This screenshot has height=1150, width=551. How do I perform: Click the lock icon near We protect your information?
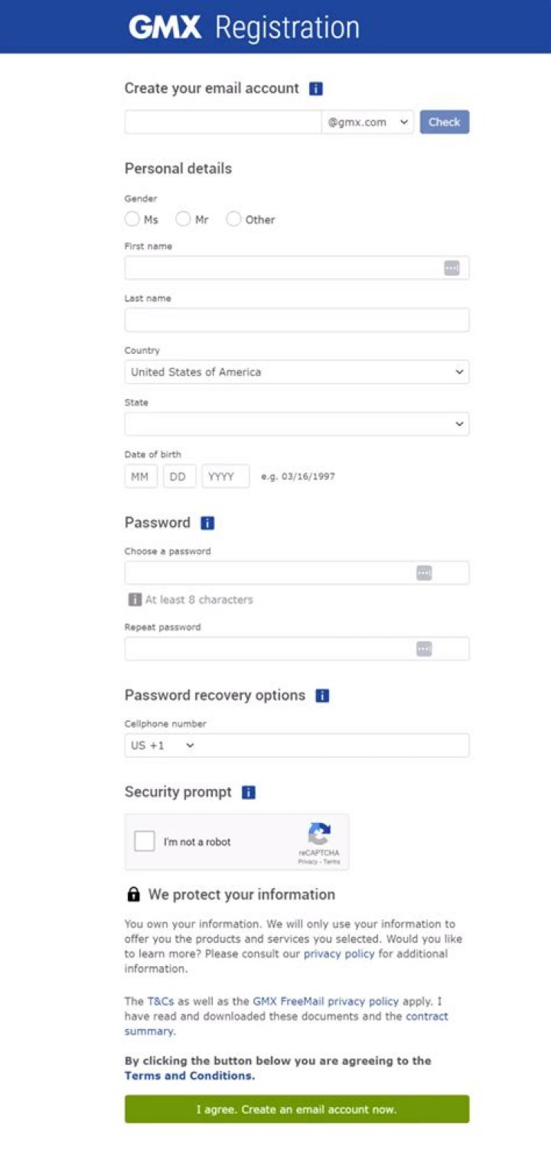coord(134,894)
